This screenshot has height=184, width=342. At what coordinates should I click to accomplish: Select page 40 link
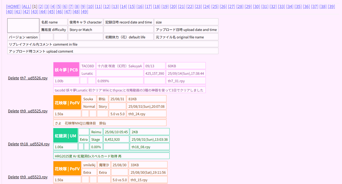tap(10, 12)
